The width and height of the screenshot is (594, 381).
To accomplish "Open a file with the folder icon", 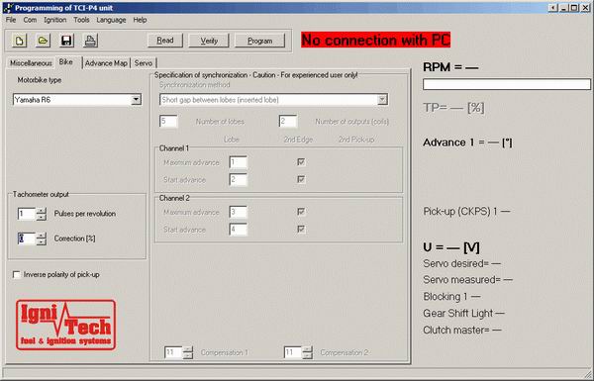I will [43, 41].
